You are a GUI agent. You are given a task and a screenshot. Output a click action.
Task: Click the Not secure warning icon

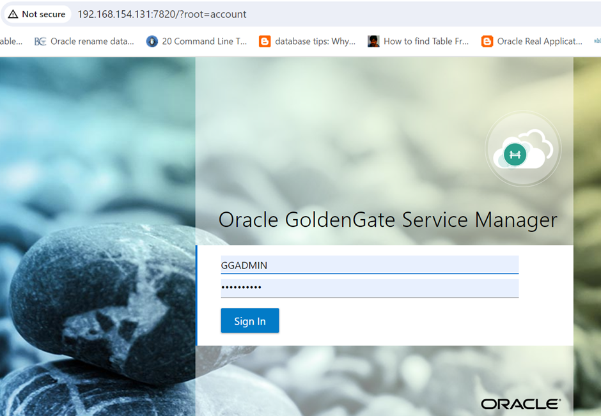13,14
